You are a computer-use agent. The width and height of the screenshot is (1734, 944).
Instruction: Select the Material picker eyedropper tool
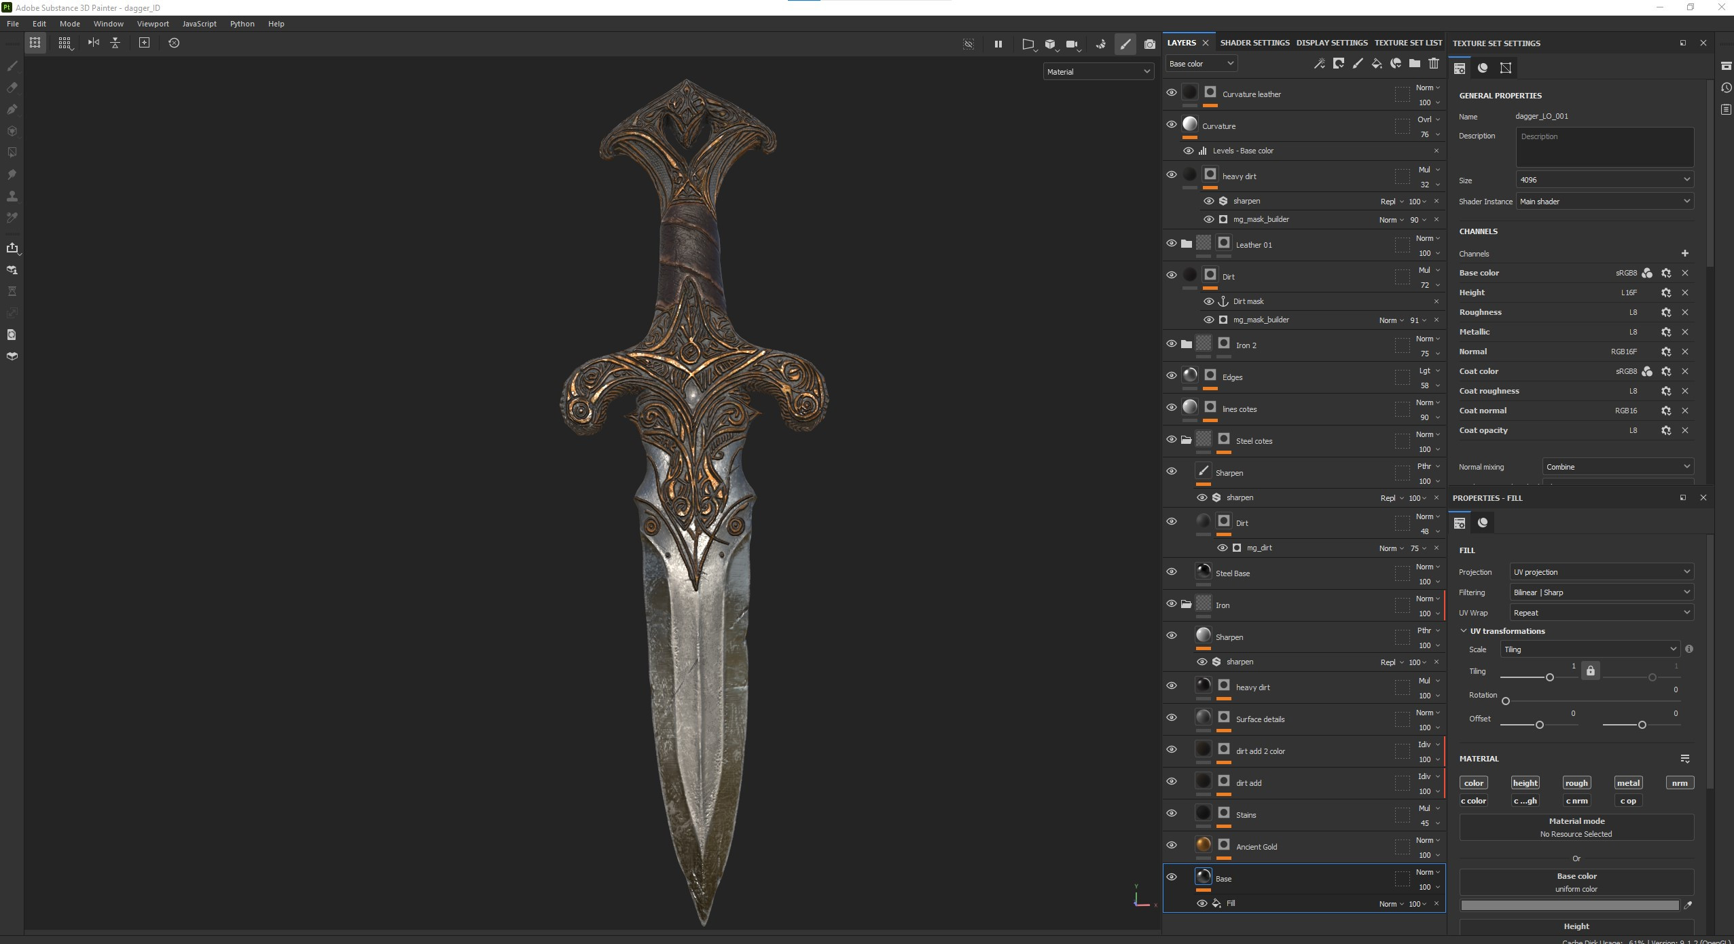[x=12, y=218]
